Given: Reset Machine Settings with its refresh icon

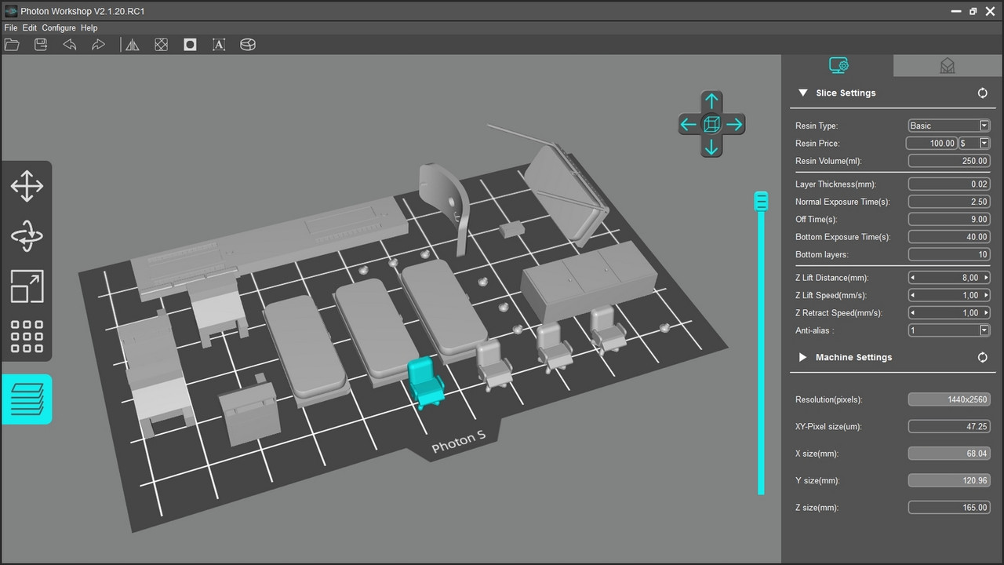Looking at the screenshot, I should [x=982, y=357].
